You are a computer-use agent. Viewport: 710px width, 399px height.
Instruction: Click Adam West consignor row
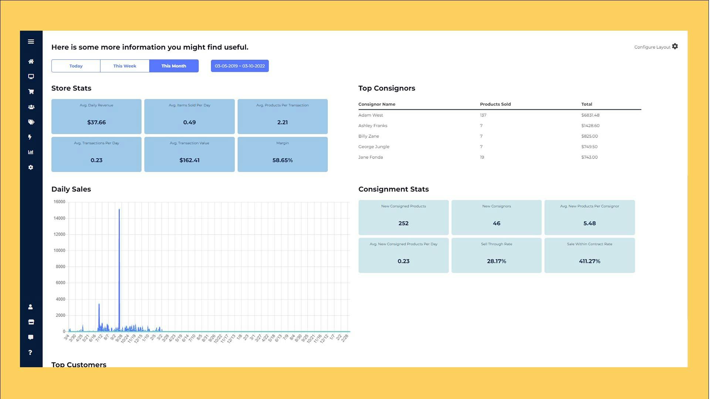(x=371, y=115)
